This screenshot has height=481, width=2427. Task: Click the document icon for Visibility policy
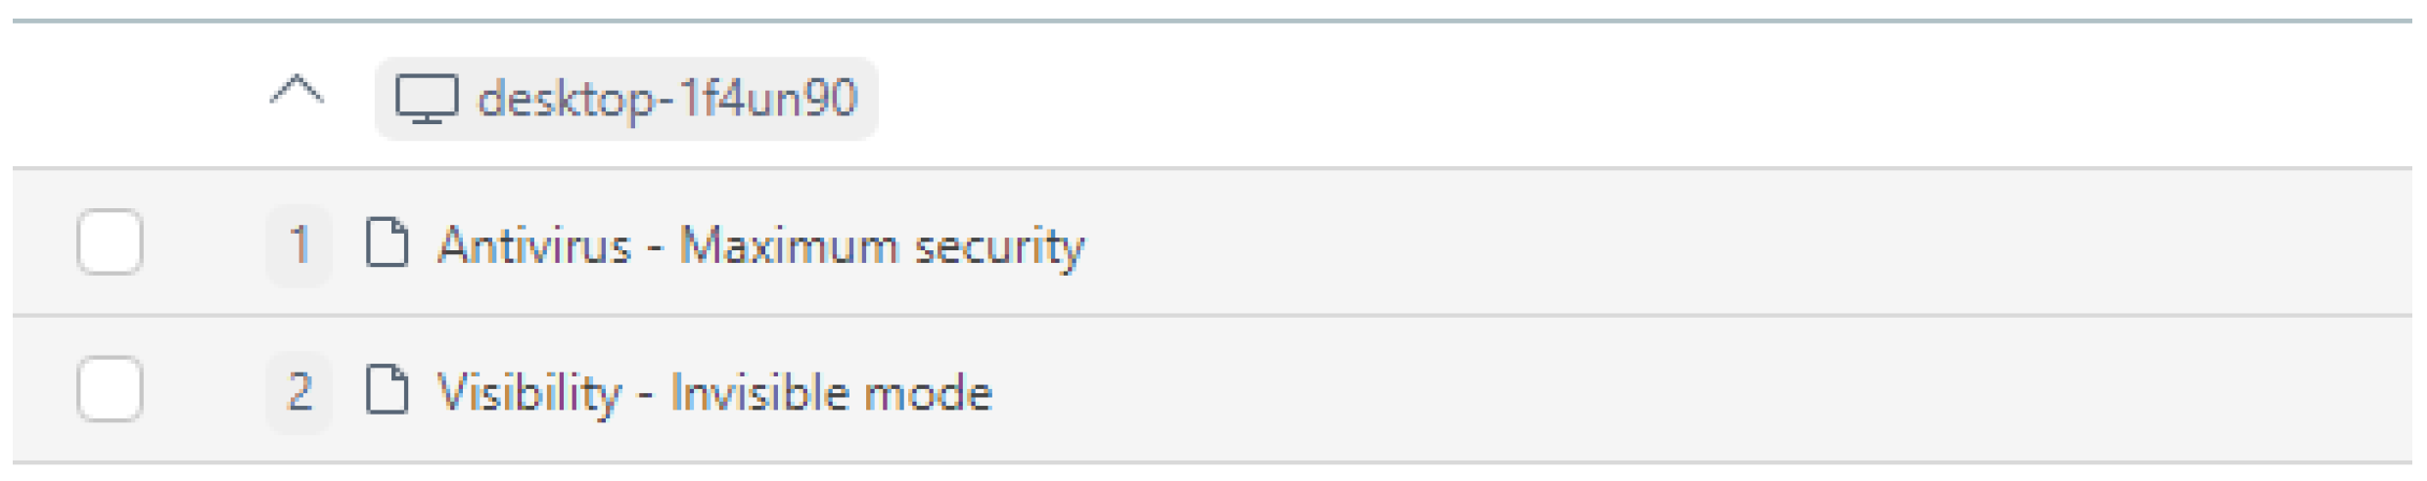tap(387, 391)
